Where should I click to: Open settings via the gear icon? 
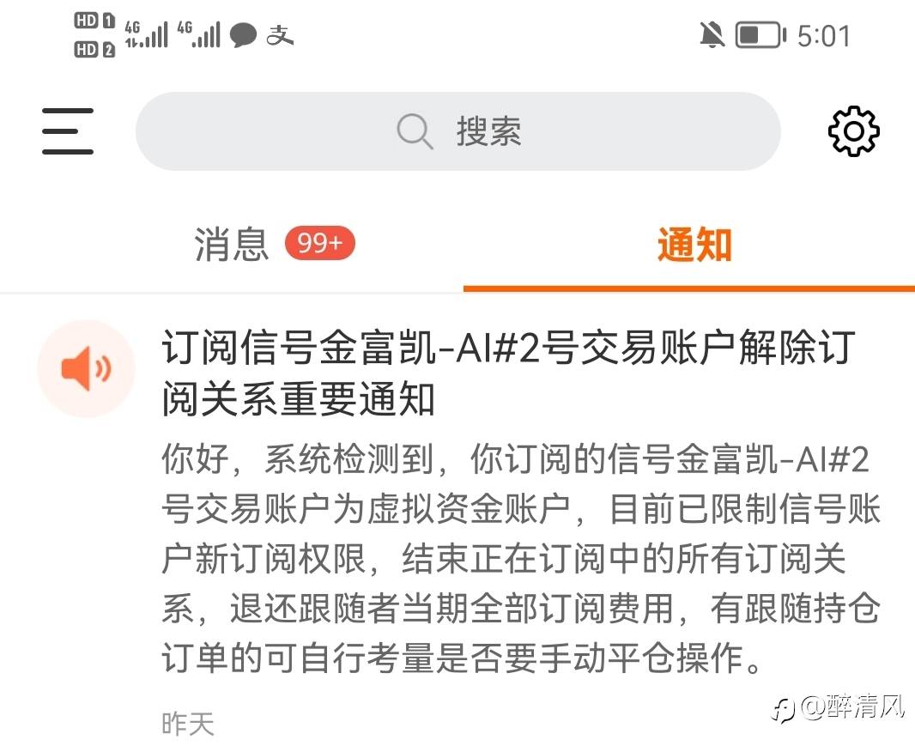[x=854, y=131]
